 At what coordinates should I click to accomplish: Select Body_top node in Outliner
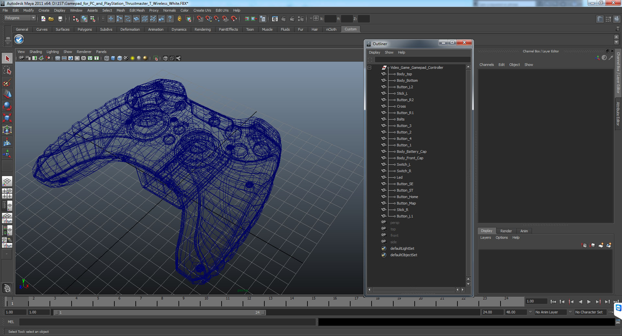tap(404, 74)
